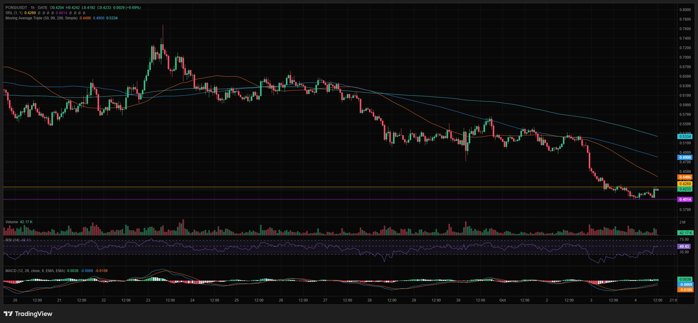Click the -0.0109 value in MACD legend
This screenshot has height=323, width=698.
click(101, 271)
